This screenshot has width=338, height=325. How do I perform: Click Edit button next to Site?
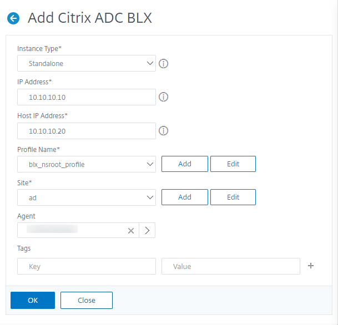coord(233,197)
